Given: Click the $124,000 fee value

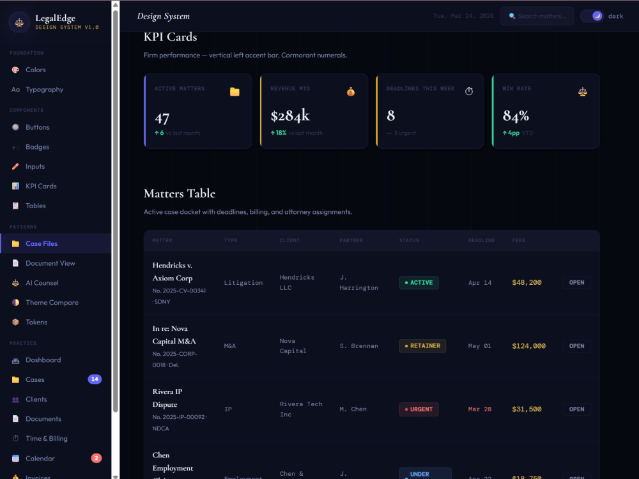Looking at the screenshot, I should pos(528,346).
